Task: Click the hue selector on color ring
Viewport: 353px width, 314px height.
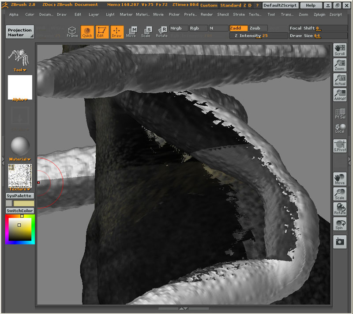Action: coord(22,216)
